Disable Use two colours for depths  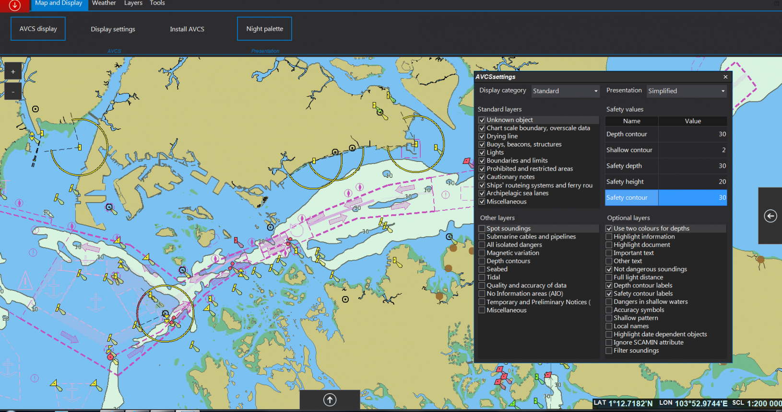point(609,229)
